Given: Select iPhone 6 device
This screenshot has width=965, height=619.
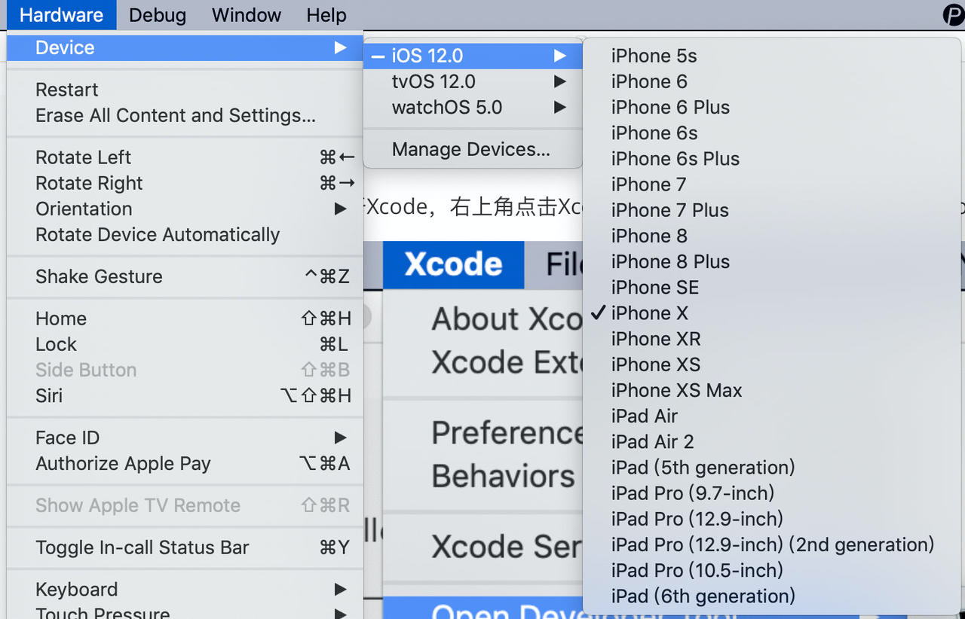Looking at the screenshot, I should (x=772, y=81).
